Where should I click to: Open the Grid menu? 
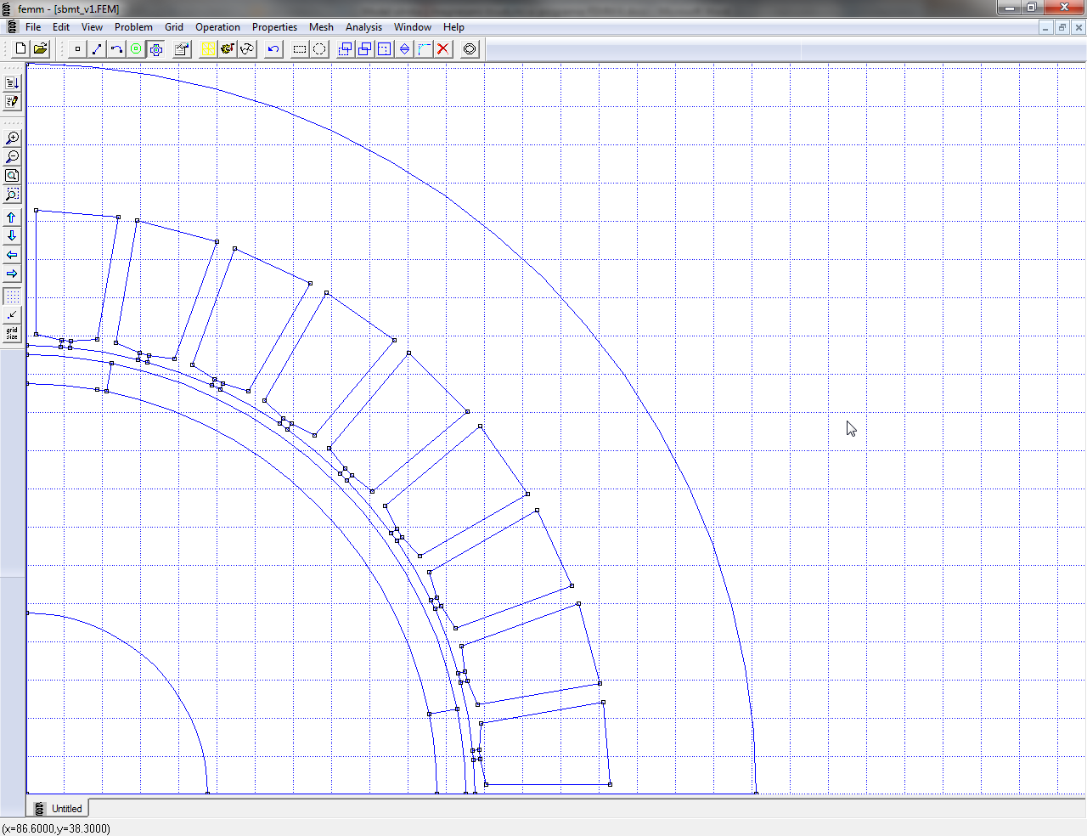pyautogui.click(x=174, y=27)
